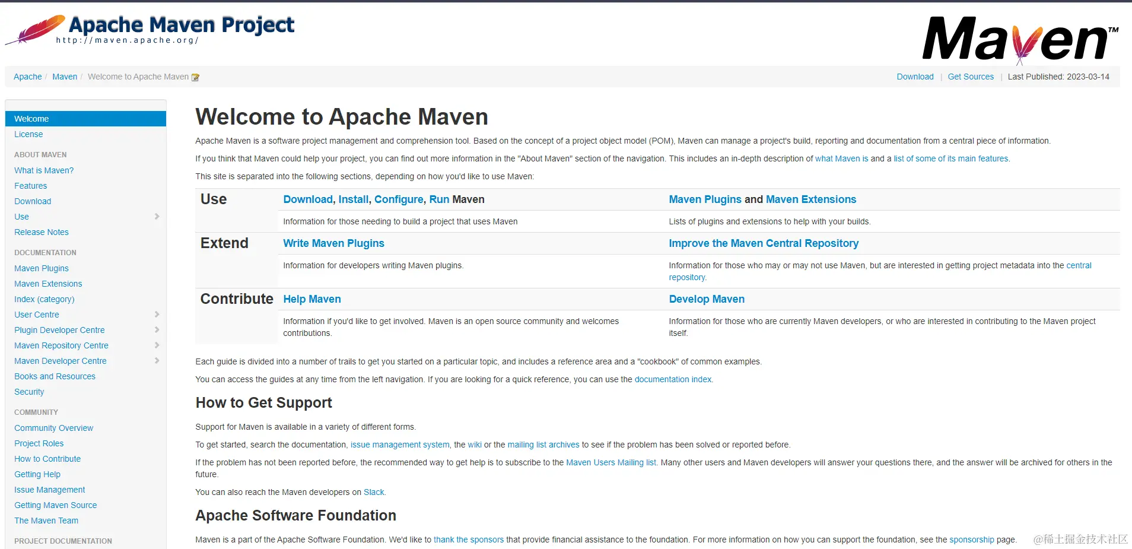This screenshot has height=549, width=1132.
Task: Click the Configure heading link
Action: click(399, 199)
